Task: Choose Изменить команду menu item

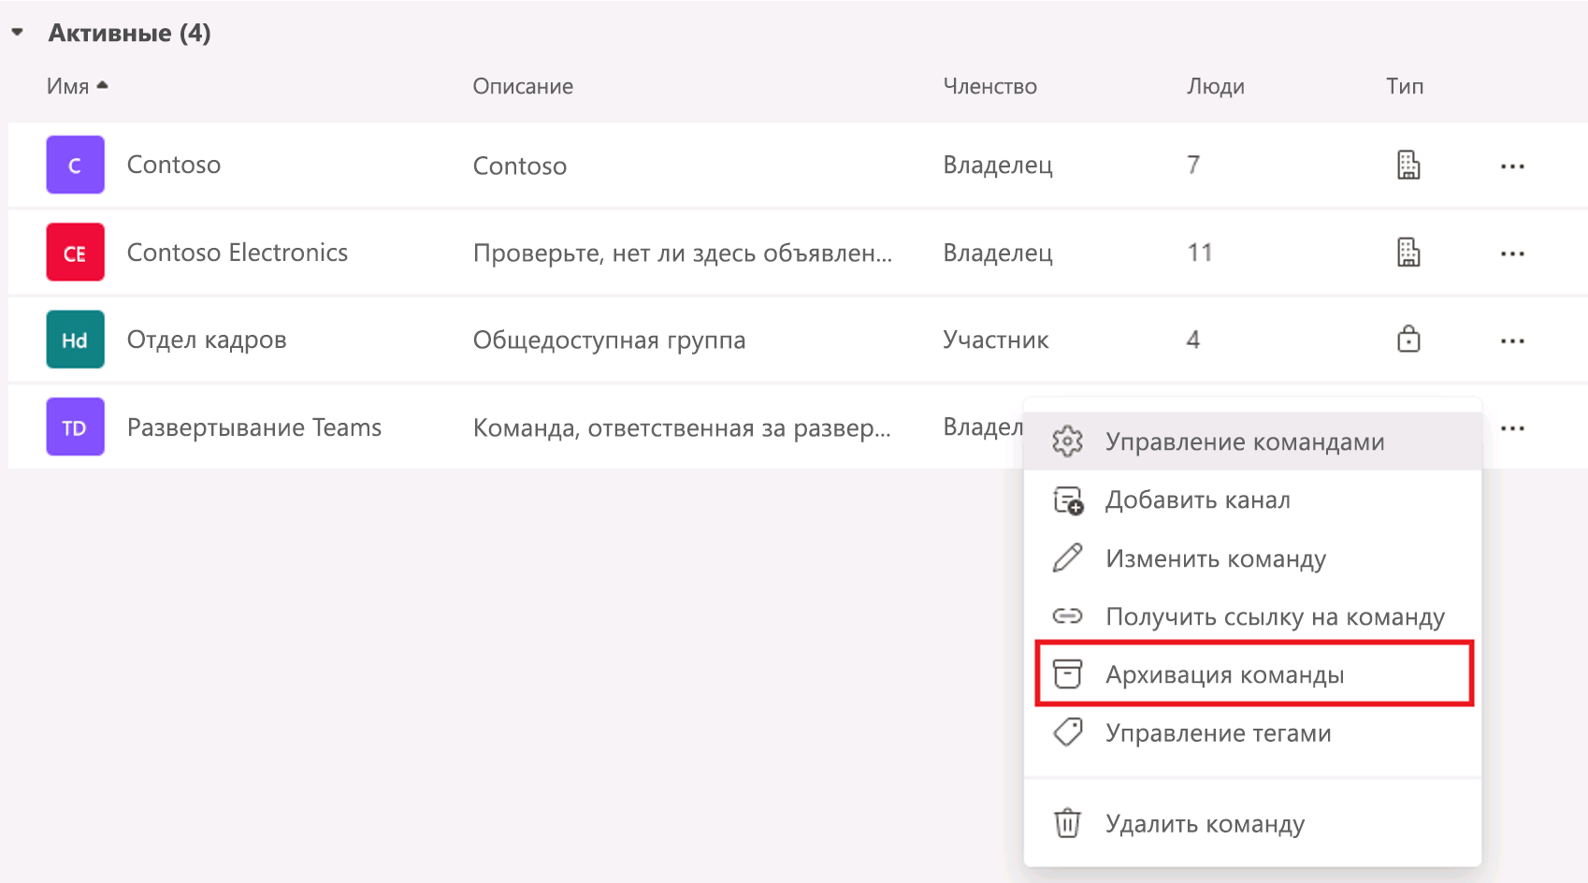Action: click(x=1253, y=558)
